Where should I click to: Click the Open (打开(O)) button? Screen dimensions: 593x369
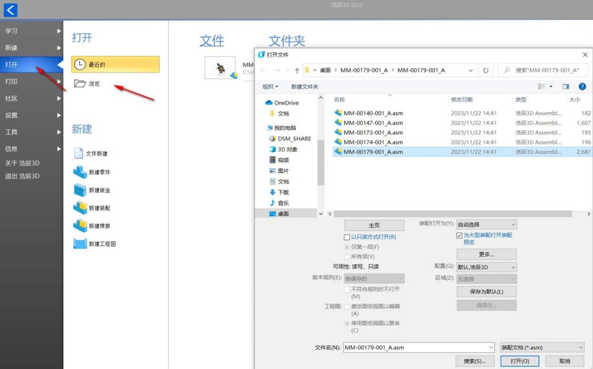[519, 361]
